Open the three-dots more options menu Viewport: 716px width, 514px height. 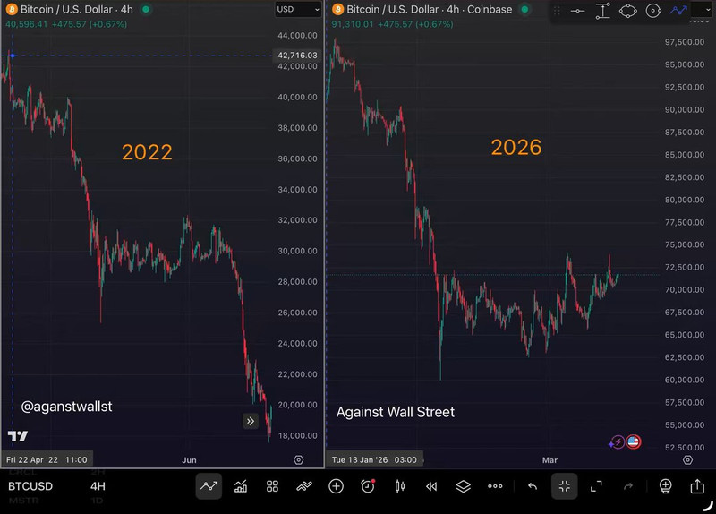click(495, 486)
